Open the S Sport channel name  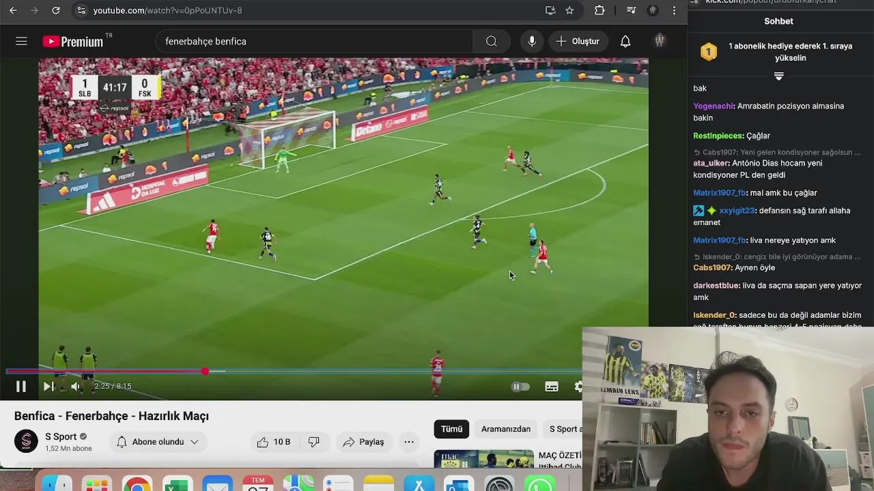click(61, 436)
